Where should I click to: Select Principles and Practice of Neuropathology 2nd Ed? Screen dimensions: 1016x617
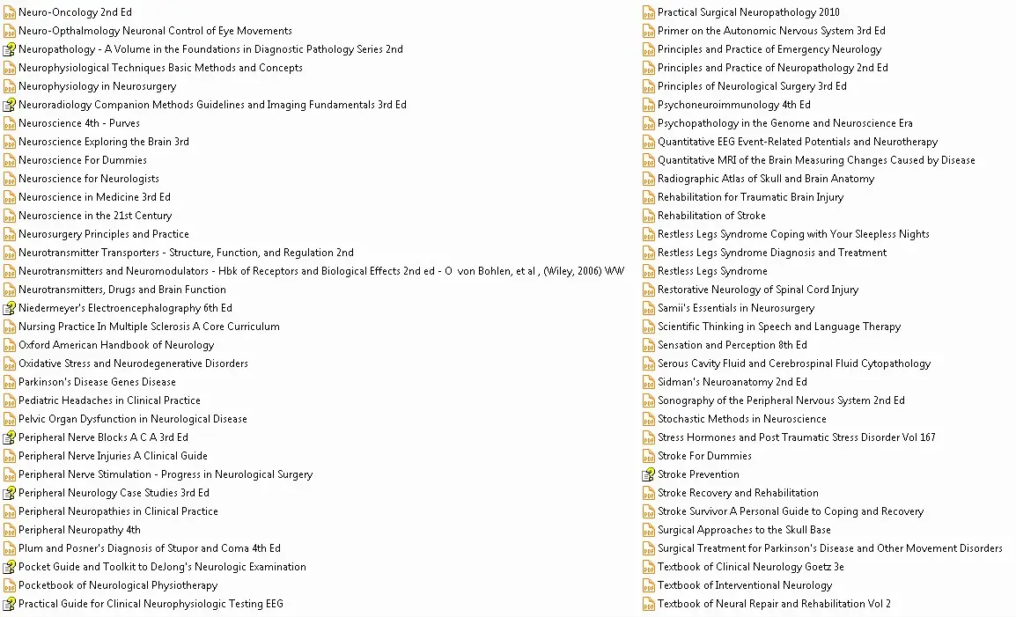(x=772, y=68)
